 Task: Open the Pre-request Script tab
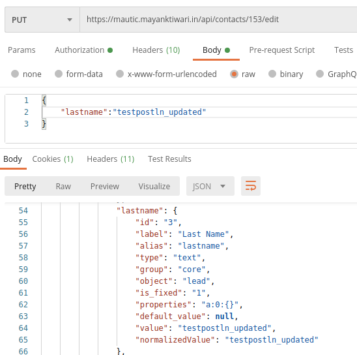282,50
